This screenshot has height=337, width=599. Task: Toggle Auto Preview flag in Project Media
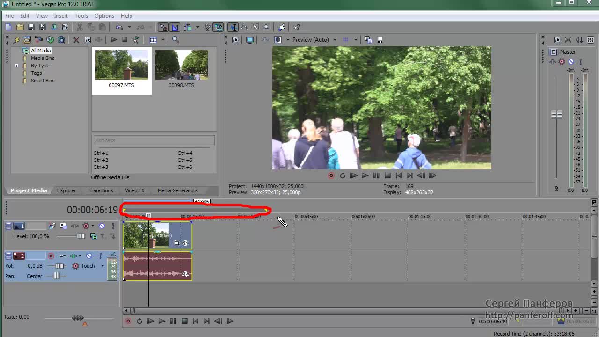click(136, 40)
